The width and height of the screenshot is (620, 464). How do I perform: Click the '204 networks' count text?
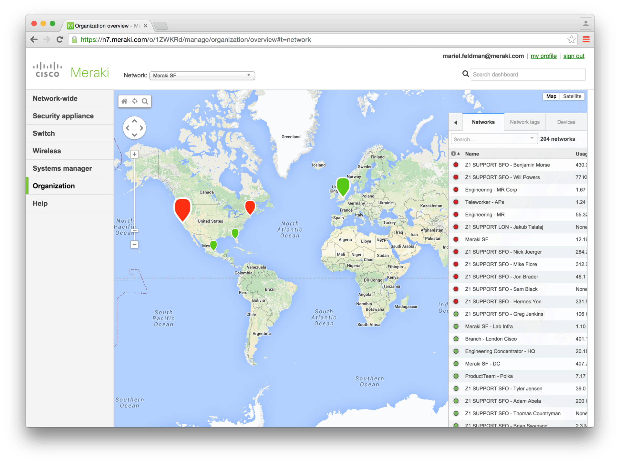point(557,139)
